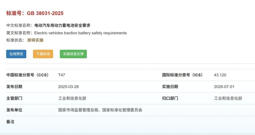Click the 主管部门 label
Screen dimensions: 255x135
(14, 98)
